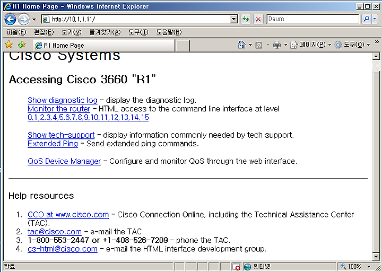
Task: Open the 즐겨찾기(A) menu
Action: [x=105, y=32]
